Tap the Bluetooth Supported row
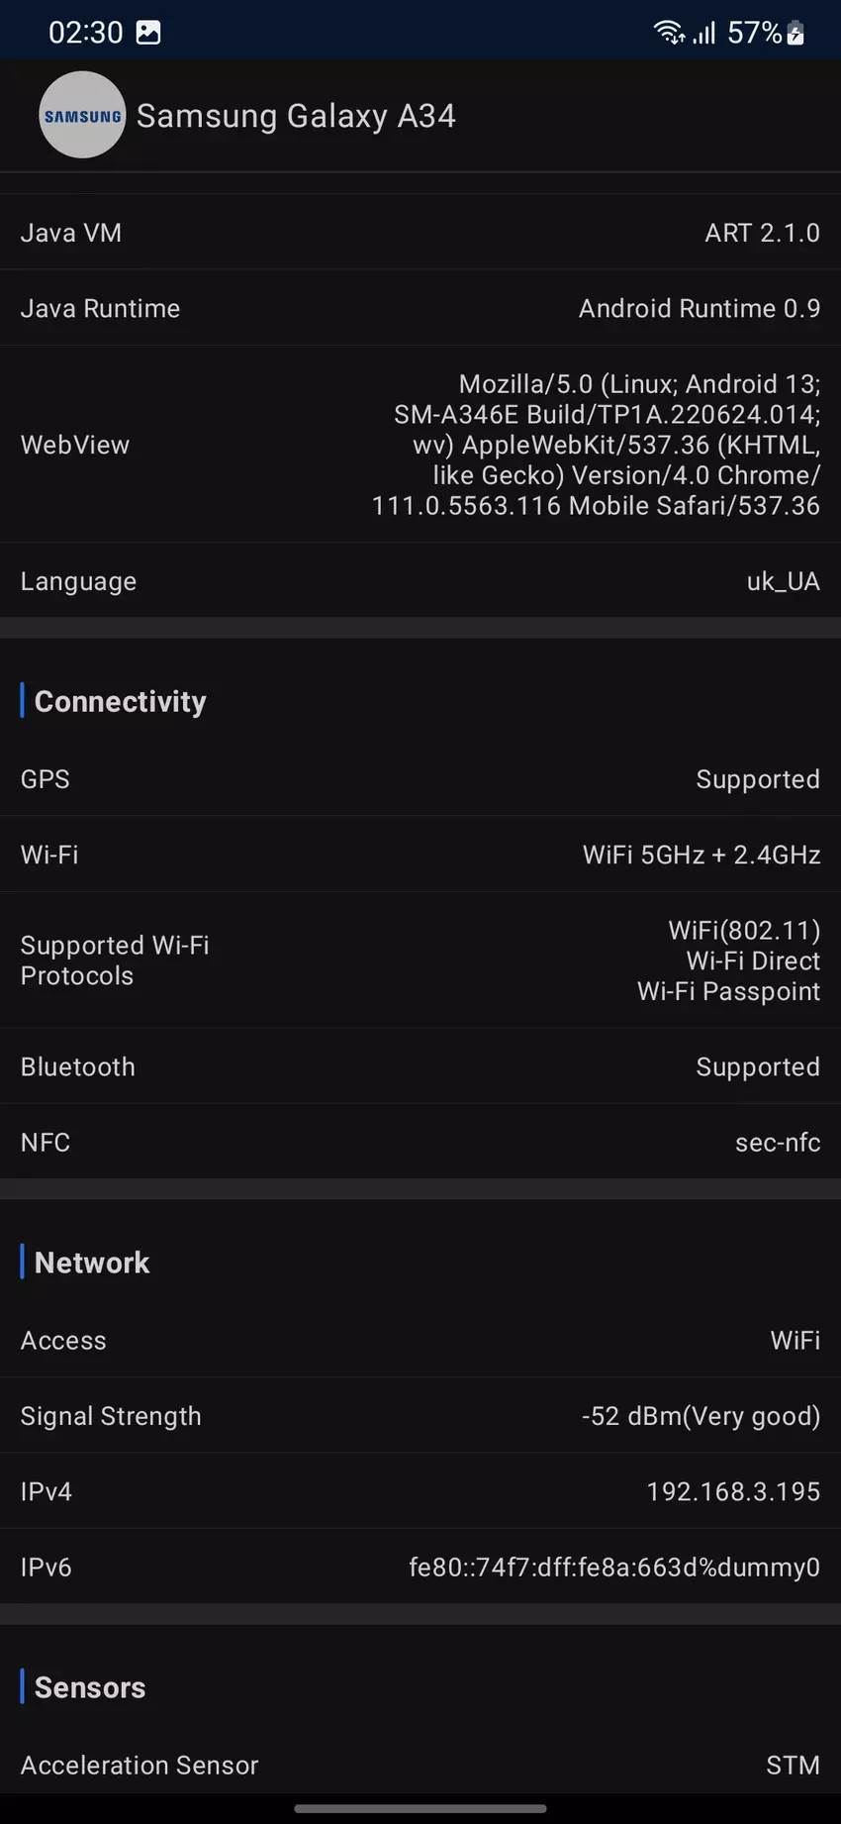The height and width of the screenshot is (1824, 841). (x=420, y=1066)
